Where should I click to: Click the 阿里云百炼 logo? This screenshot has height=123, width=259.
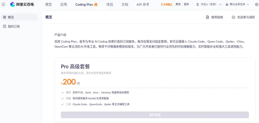click(x=22, y=4)
